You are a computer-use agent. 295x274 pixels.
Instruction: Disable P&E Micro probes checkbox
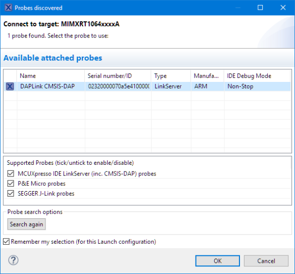11,184
